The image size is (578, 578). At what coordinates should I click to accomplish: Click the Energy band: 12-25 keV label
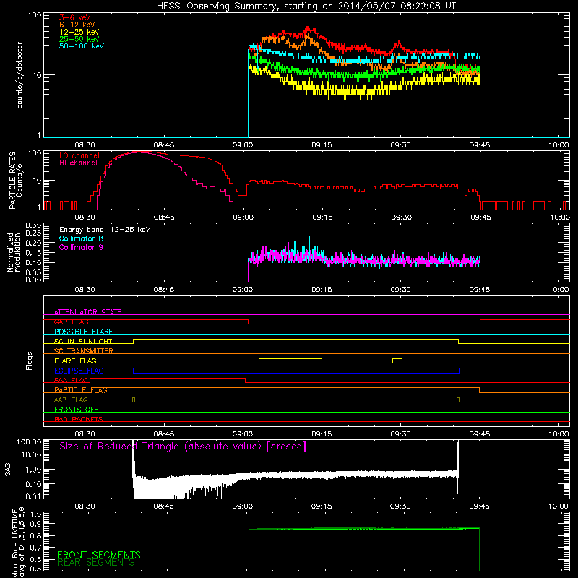105,230
